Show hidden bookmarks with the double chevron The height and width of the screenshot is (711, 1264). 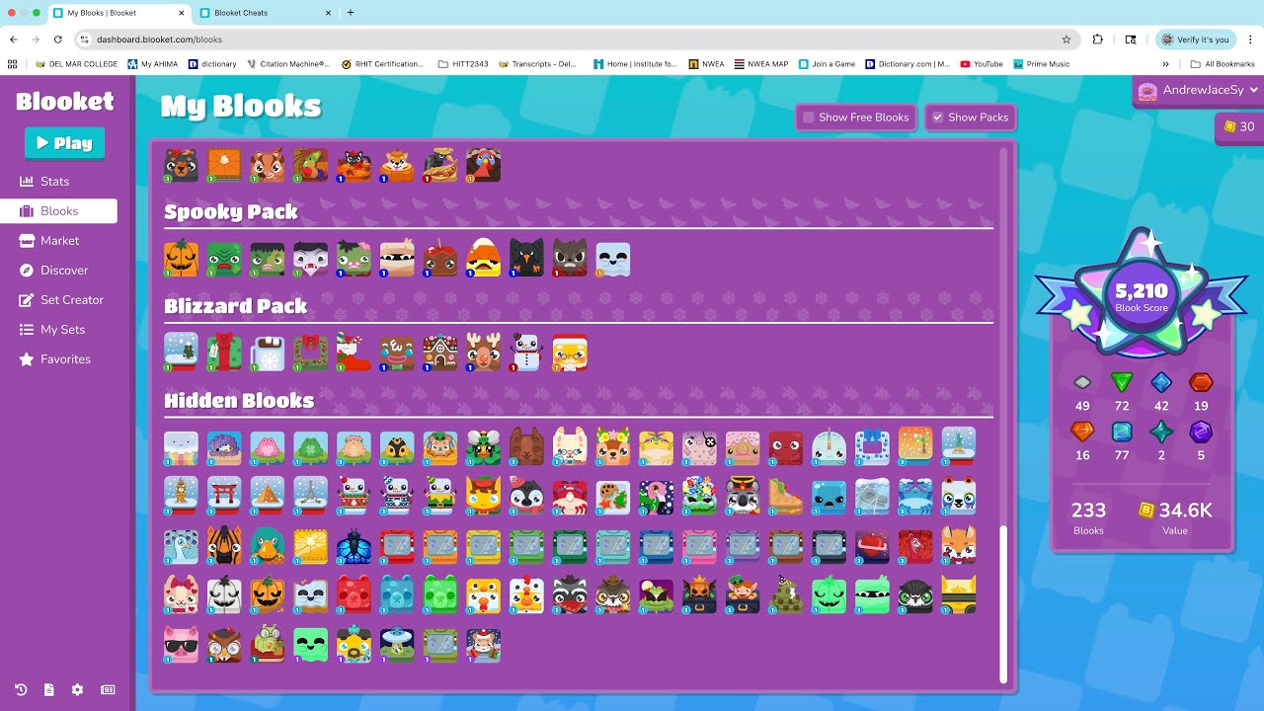pos(1166,64)
